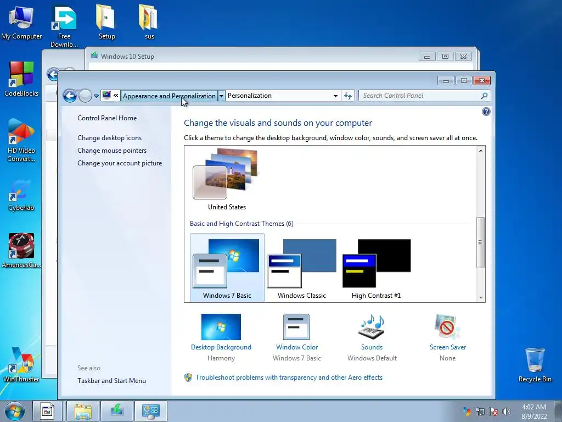Click the Control Panel icon in address bar
The width and height of the screenshot is (562, 422).
tap(106, 96)
